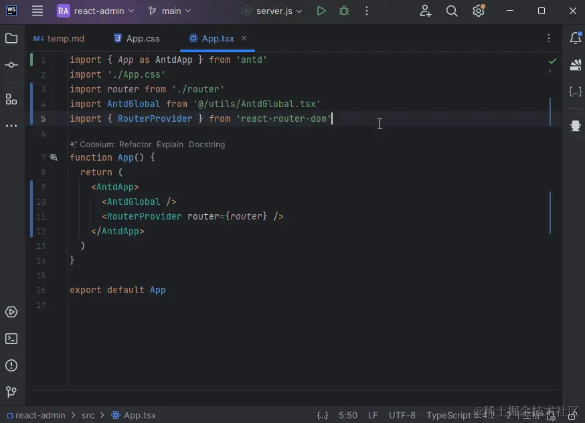Viewport: 585px width, 423px height.
Task: Open the braces tool window on right sidebar
Action: [576, 92]
